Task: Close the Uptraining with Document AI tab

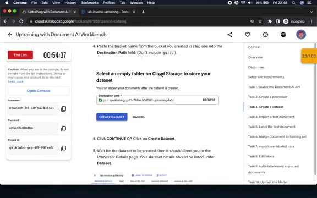Action: pos(75,12)
